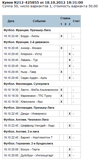Toggle the bet mark for Данди - Инвернесс

pos(70,114)
